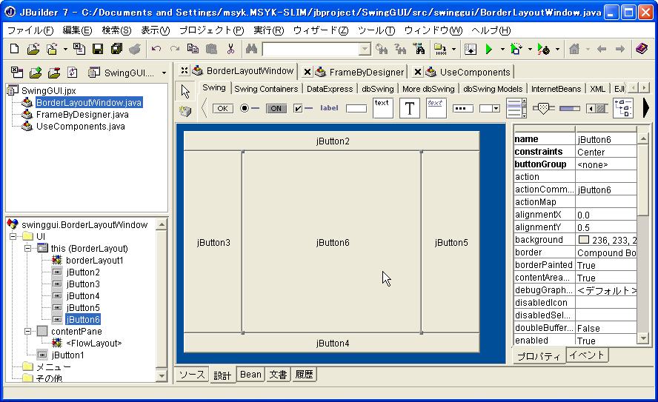Screen dimensions: 658x402
Task: Click the Help book icon in toolbar
Action: coord(642,50)
